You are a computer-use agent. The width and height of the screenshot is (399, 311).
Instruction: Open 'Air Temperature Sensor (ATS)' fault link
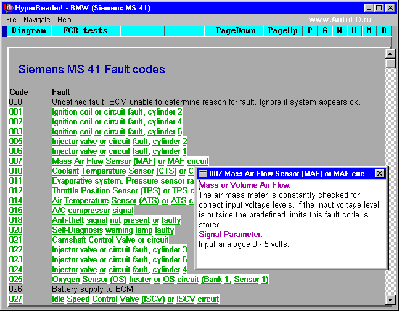[123, 201]
